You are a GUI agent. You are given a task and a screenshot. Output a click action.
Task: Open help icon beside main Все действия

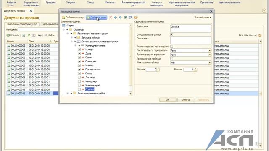click(260, 35)
